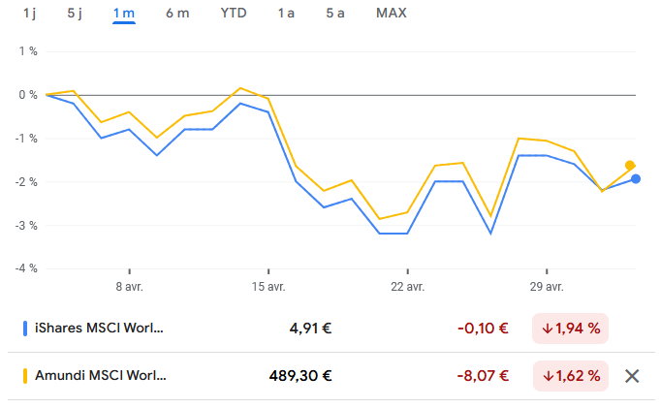This screenshot has height=408, width=661.
Task: Switch chart to 1 a range
Action: point(286,14)
